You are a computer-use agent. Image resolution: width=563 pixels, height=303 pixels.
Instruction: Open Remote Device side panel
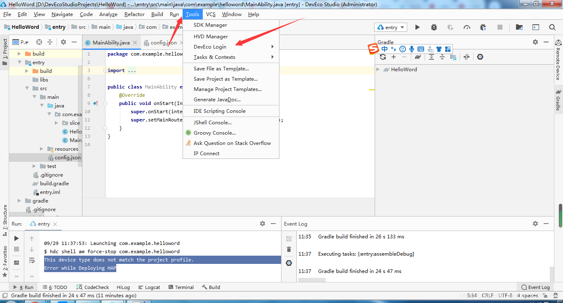pos(558,60)
